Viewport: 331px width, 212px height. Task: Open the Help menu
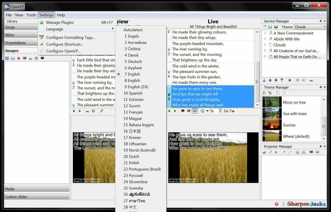point(61,15)
